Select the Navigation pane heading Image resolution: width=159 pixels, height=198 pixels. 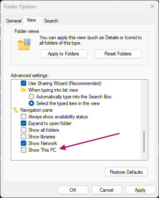[x=37, y=110]
